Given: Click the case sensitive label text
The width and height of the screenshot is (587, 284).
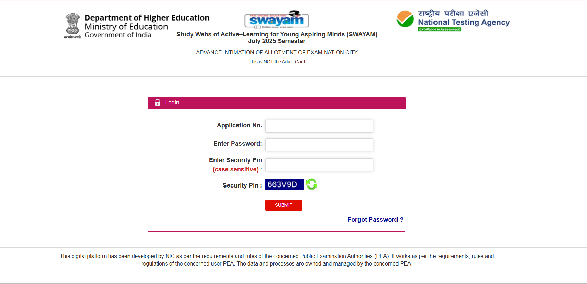Looking at the screenshot, I should click(x=235, y=169).
